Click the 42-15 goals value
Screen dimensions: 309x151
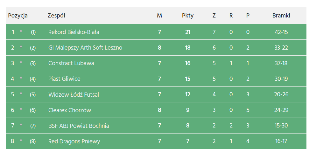click(x=281, y=32)
